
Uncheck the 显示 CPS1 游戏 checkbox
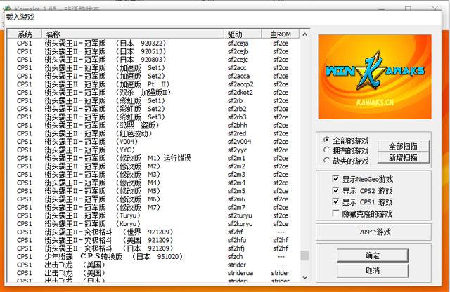(x=335, y=201)
